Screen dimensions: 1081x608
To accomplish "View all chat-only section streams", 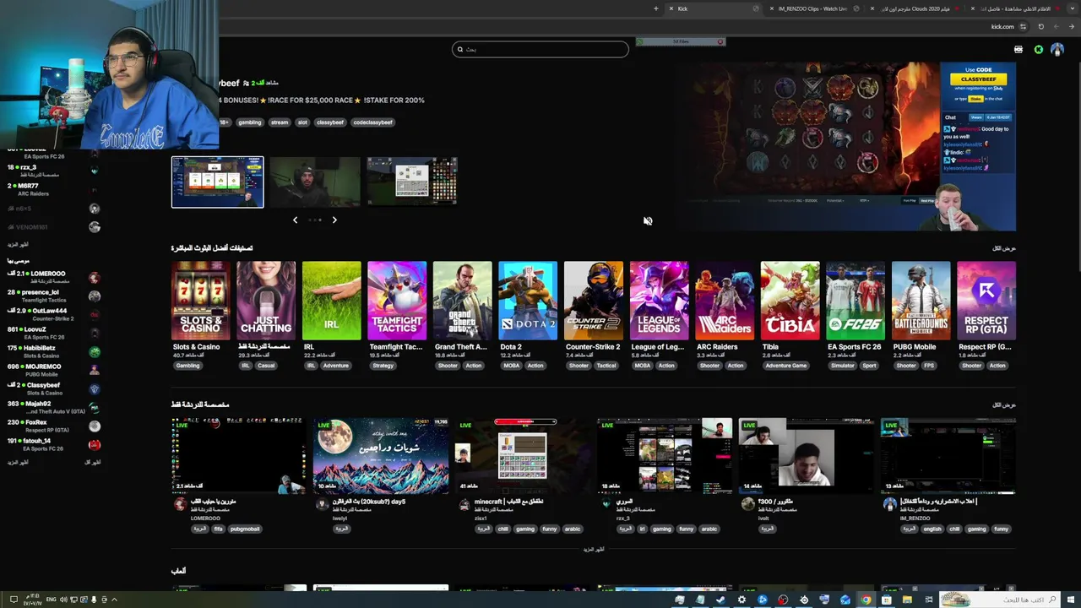I will pos(1004,405).
